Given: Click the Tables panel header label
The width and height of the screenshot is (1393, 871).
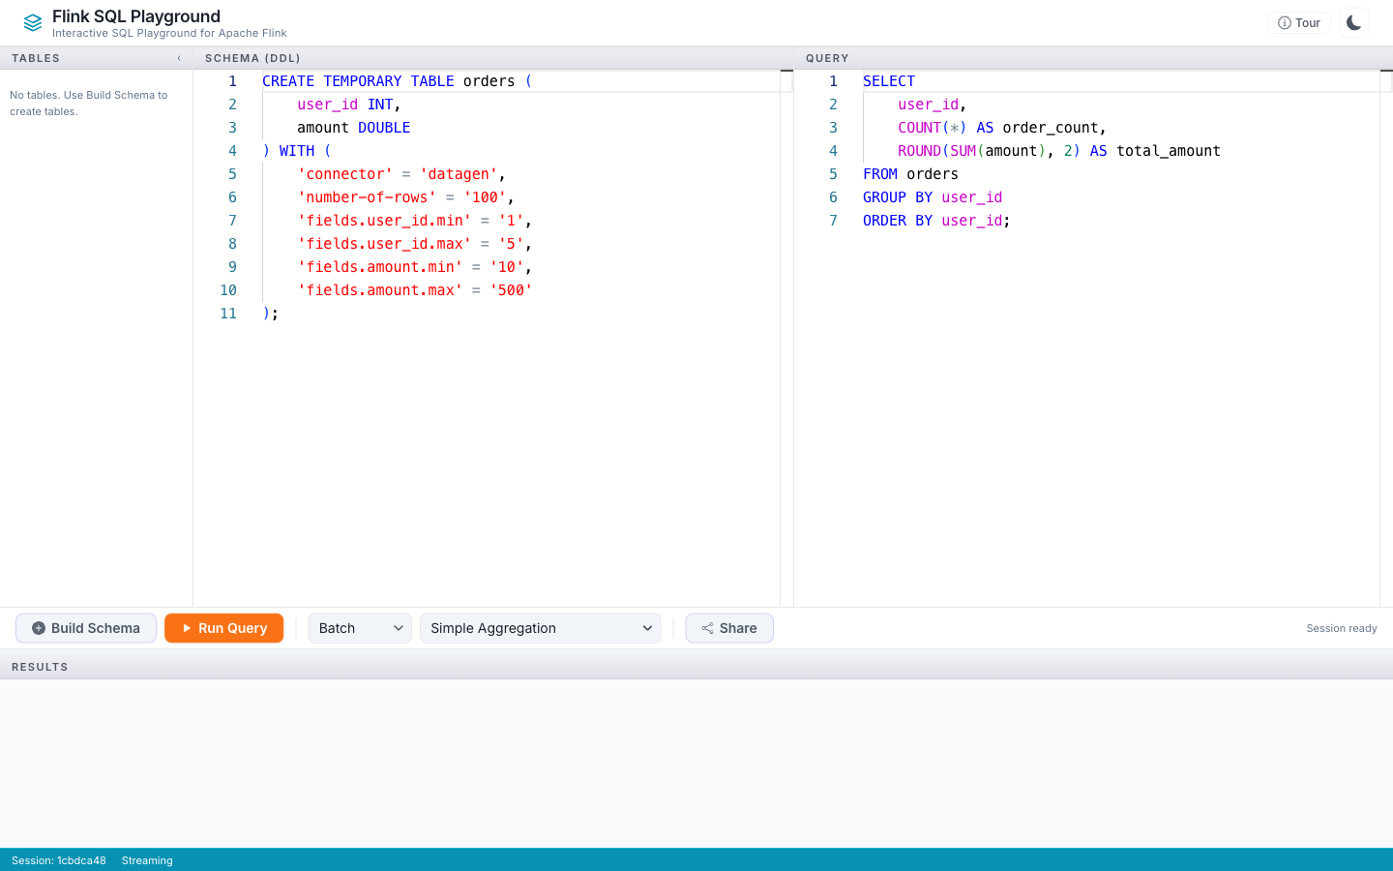Looking at the screenshot, I should point(36,58).
